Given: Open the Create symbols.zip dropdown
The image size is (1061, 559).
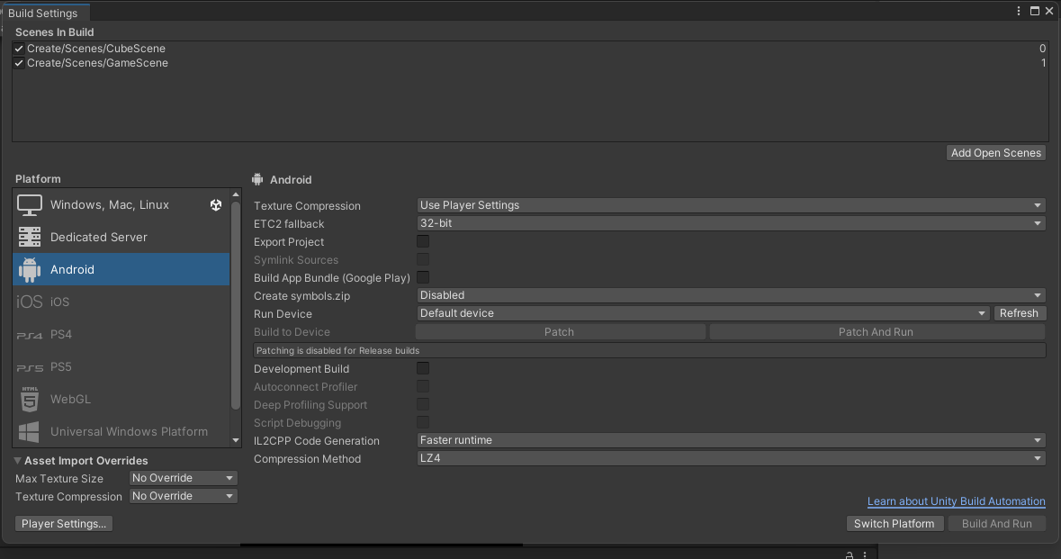Looking at the screenshot, I should (x=731, y=295).
